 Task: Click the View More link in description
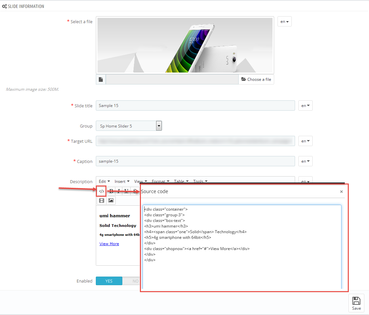click(x=109, y=244)
